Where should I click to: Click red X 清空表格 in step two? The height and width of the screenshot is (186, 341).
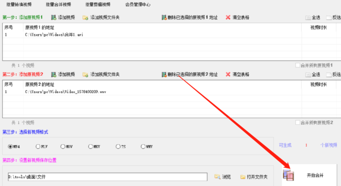pyautogui.click(x=228, y=74)
